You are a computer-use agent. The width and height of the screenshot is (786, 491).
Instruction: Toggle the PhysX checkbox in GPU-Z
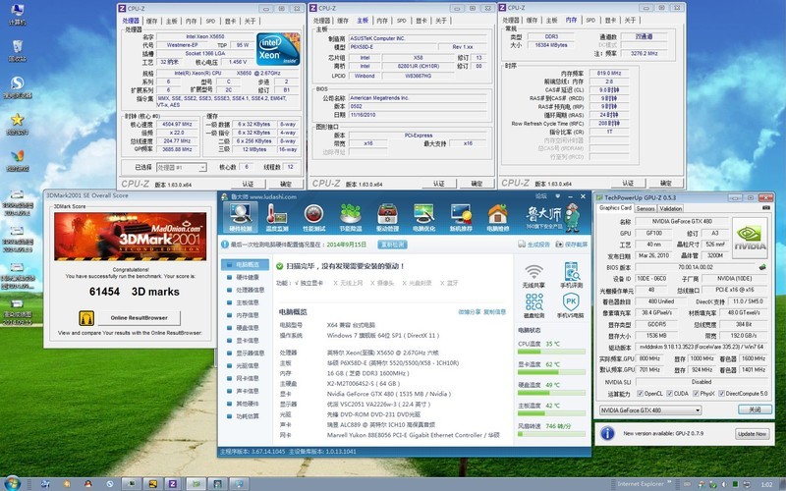696,394
